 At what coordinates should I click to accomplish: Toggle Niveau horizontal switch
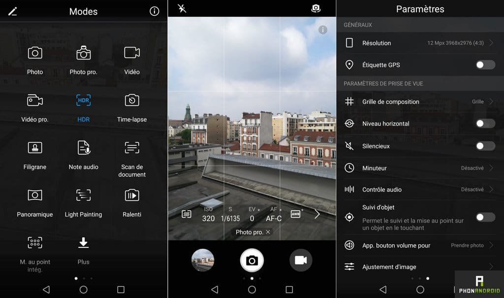tap(485, 124)
